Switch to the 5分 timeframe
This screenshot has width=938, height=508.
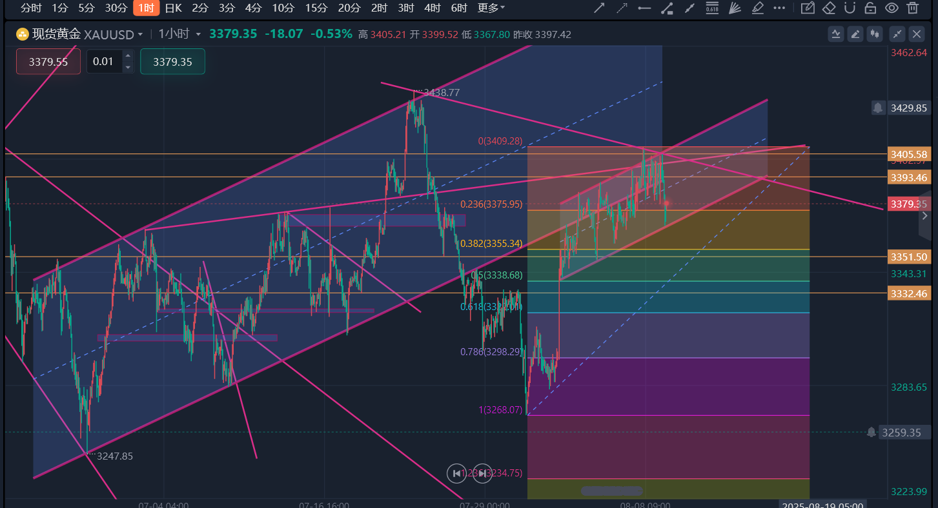[86, 8]
